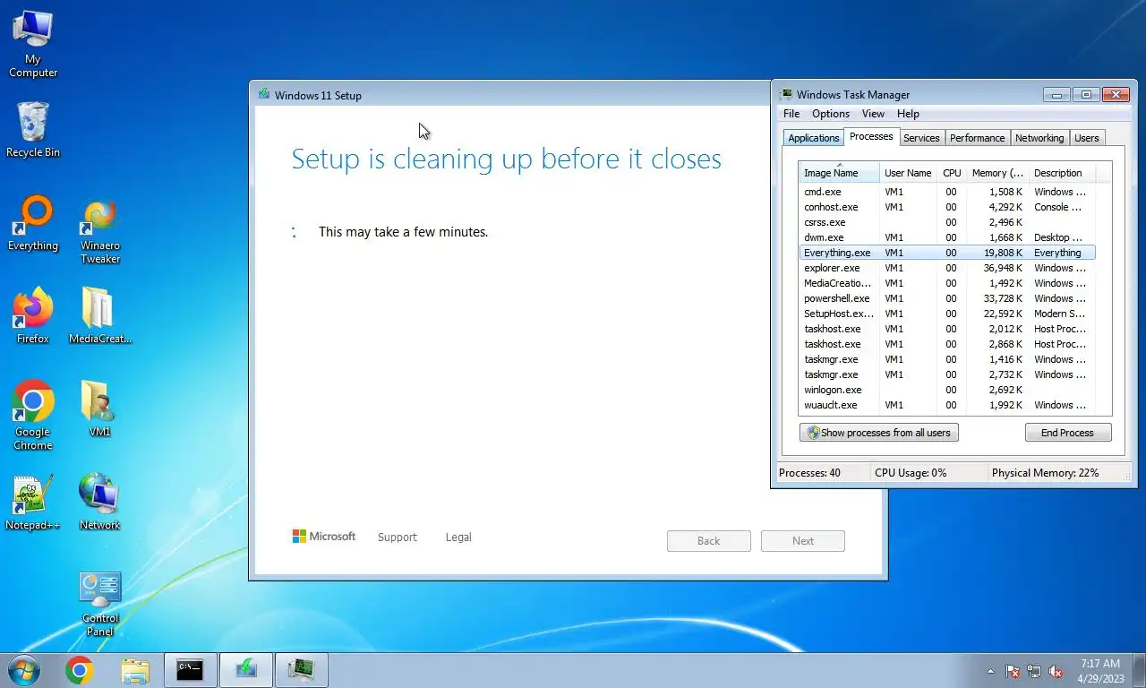Select the powershell.exe process row
The width and height of the screenshot is (1146, 688).
[947, 298]
